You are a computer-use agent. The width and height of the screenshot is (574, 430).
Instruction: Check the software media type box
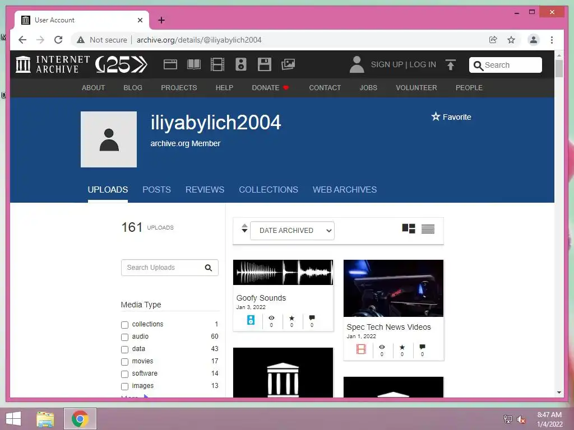(125, 374)
